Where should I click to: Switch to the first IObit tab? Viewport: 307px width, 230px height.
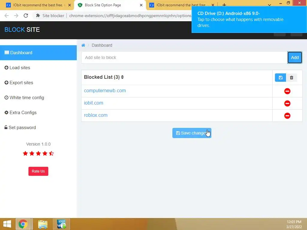[x=37, y=5]
